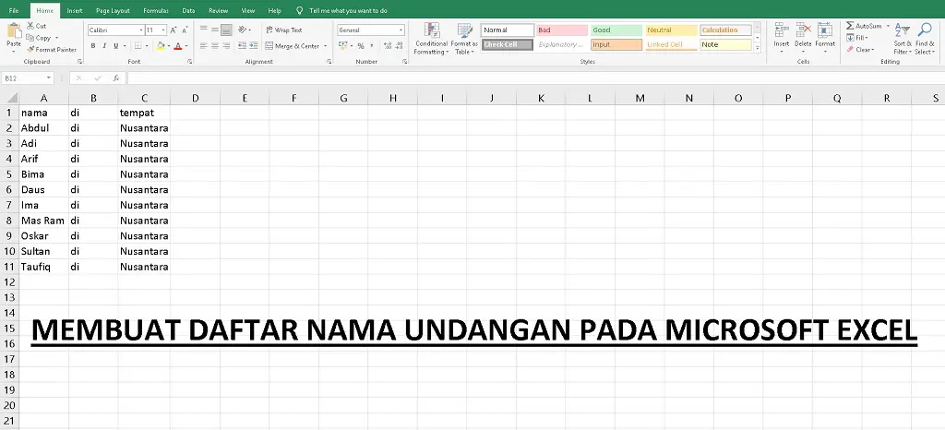
Task: Open the text orientation tool
Action: pos(243,30)
